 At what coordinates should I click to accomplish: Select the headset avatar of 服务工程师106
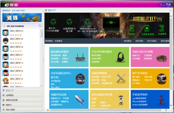5,41
